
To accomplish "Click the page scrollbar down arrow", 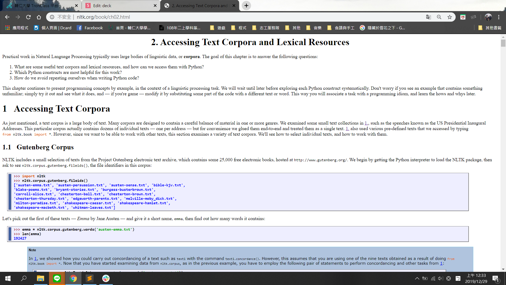I will (503, 269).
